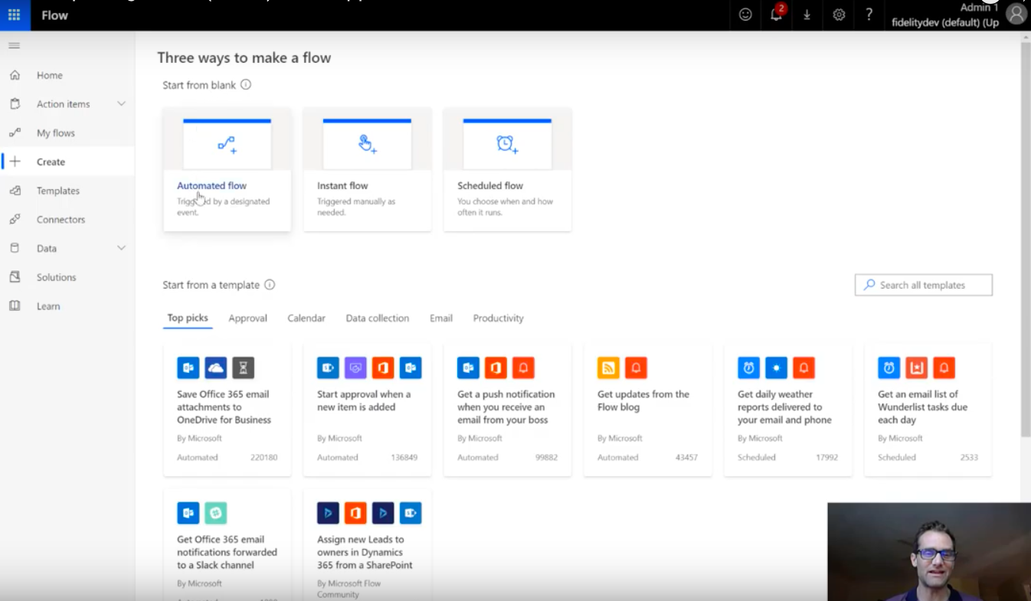Image resolution: width=1031 pixels, height=601 pixels.
Task: Expand the Data chevron in sidebar
Action: coord(121,248)
